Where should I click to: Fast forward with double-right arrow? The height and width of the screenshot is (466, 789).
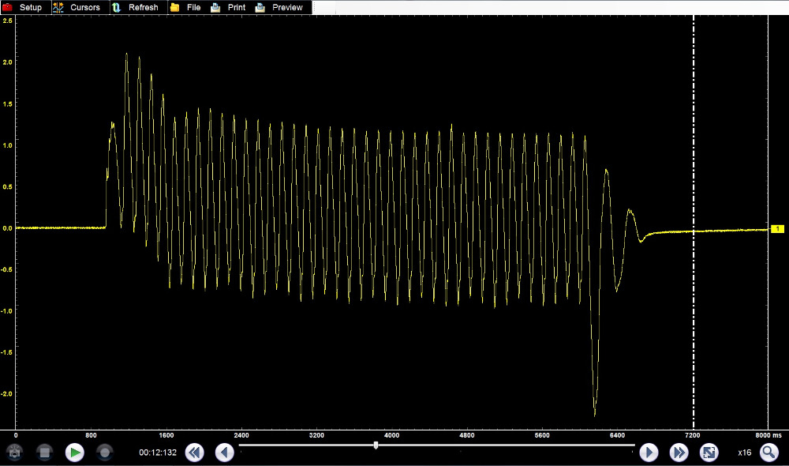tap(679, 453)
